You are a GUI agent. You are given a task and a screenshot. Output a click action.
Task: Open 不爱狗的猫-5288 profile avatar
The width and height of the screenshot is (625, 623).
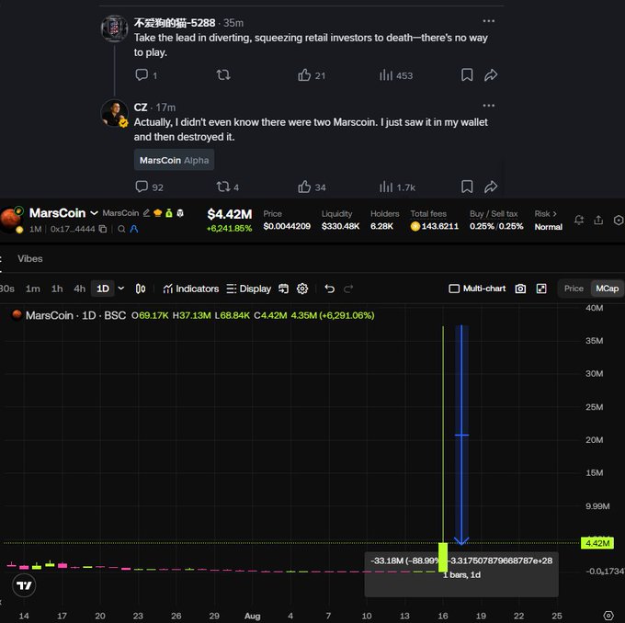pyautogui.click(x=114, y=28)
